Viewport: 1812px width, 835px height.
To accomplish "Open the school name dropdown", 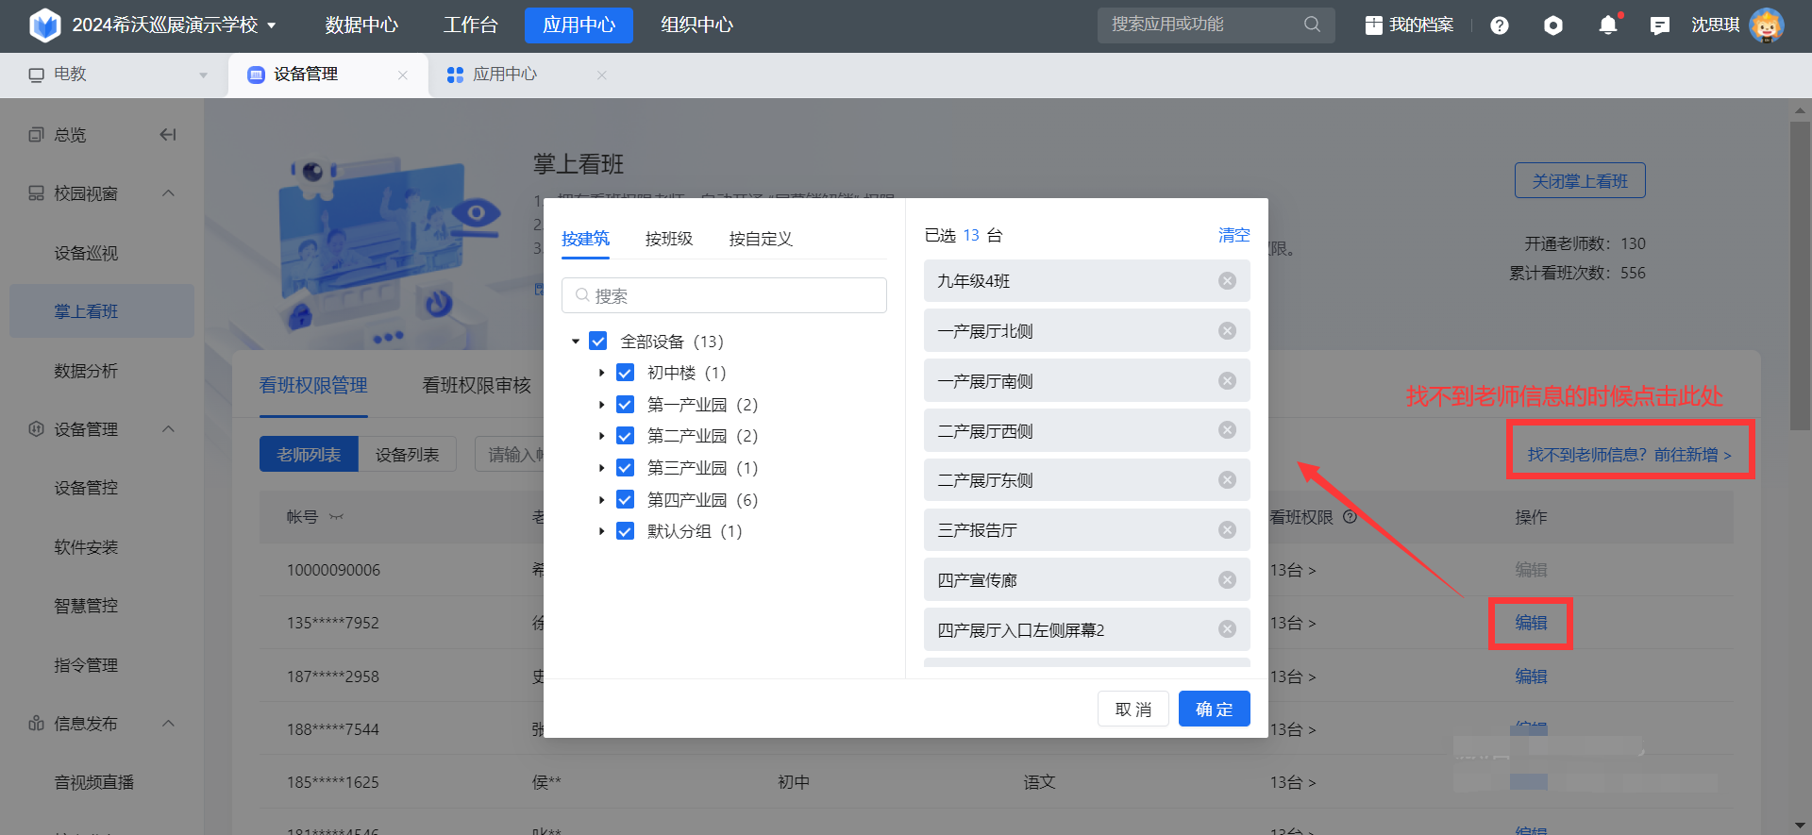I will pyautogui.click(x=271, y=25).
